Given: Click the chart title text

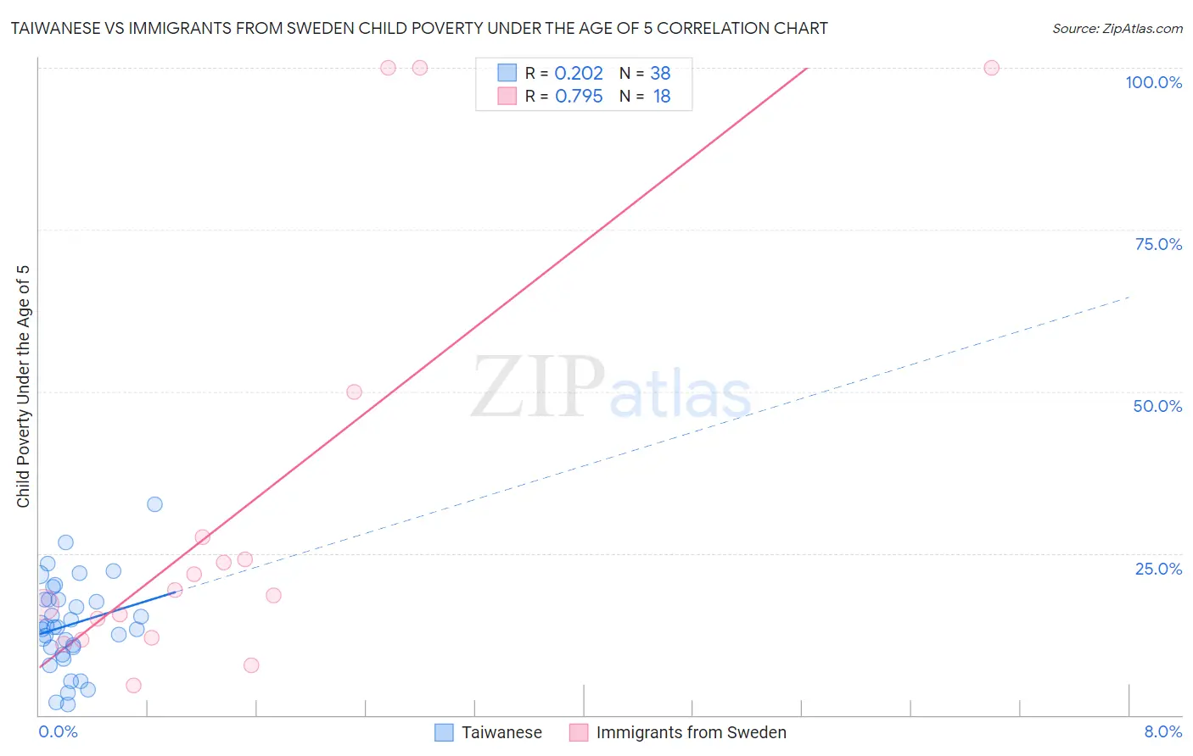Looking at the screenshot, I should point(419,28).
